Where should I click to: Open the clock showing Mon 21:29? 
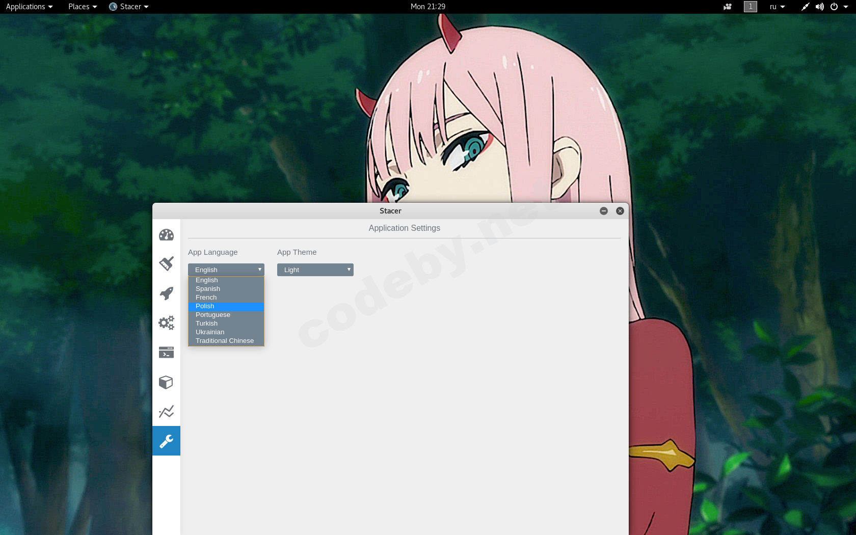[x=428, y=7]
